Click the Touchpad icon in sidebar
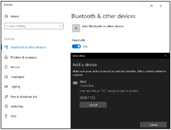The height and width of the screenshot is (130, 171). pyautogui.click(x=6, y=77)
